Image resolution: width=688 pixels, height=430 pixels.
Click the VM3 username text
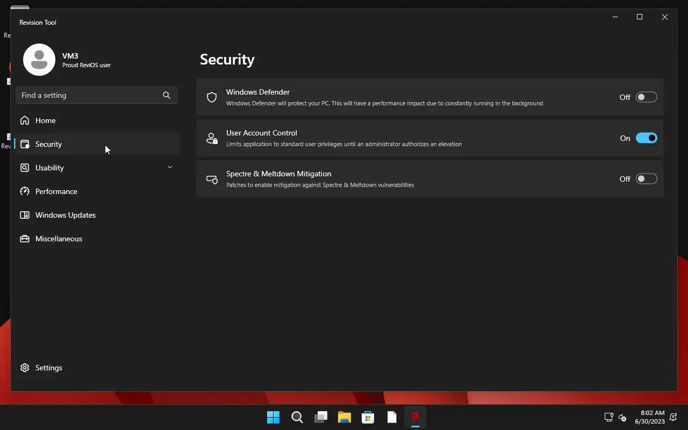point(70,56)
